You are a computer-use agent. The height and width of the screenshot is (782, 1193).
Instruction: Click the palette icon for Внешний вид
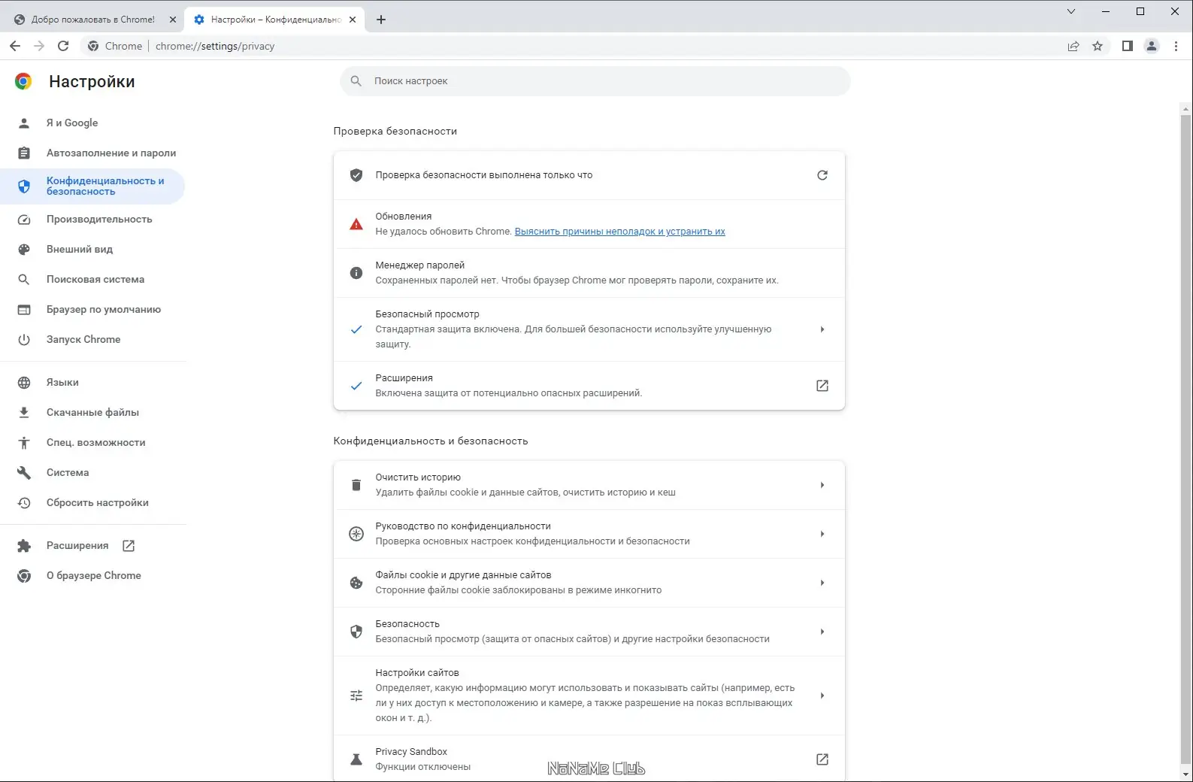coord(24,250)
